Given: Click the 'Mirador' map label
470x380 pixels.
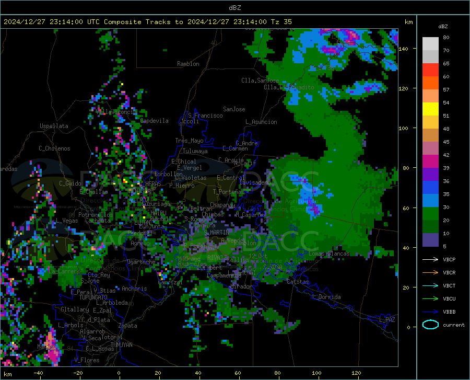Looking at the screenshot, I should click(x=241, y=286).
